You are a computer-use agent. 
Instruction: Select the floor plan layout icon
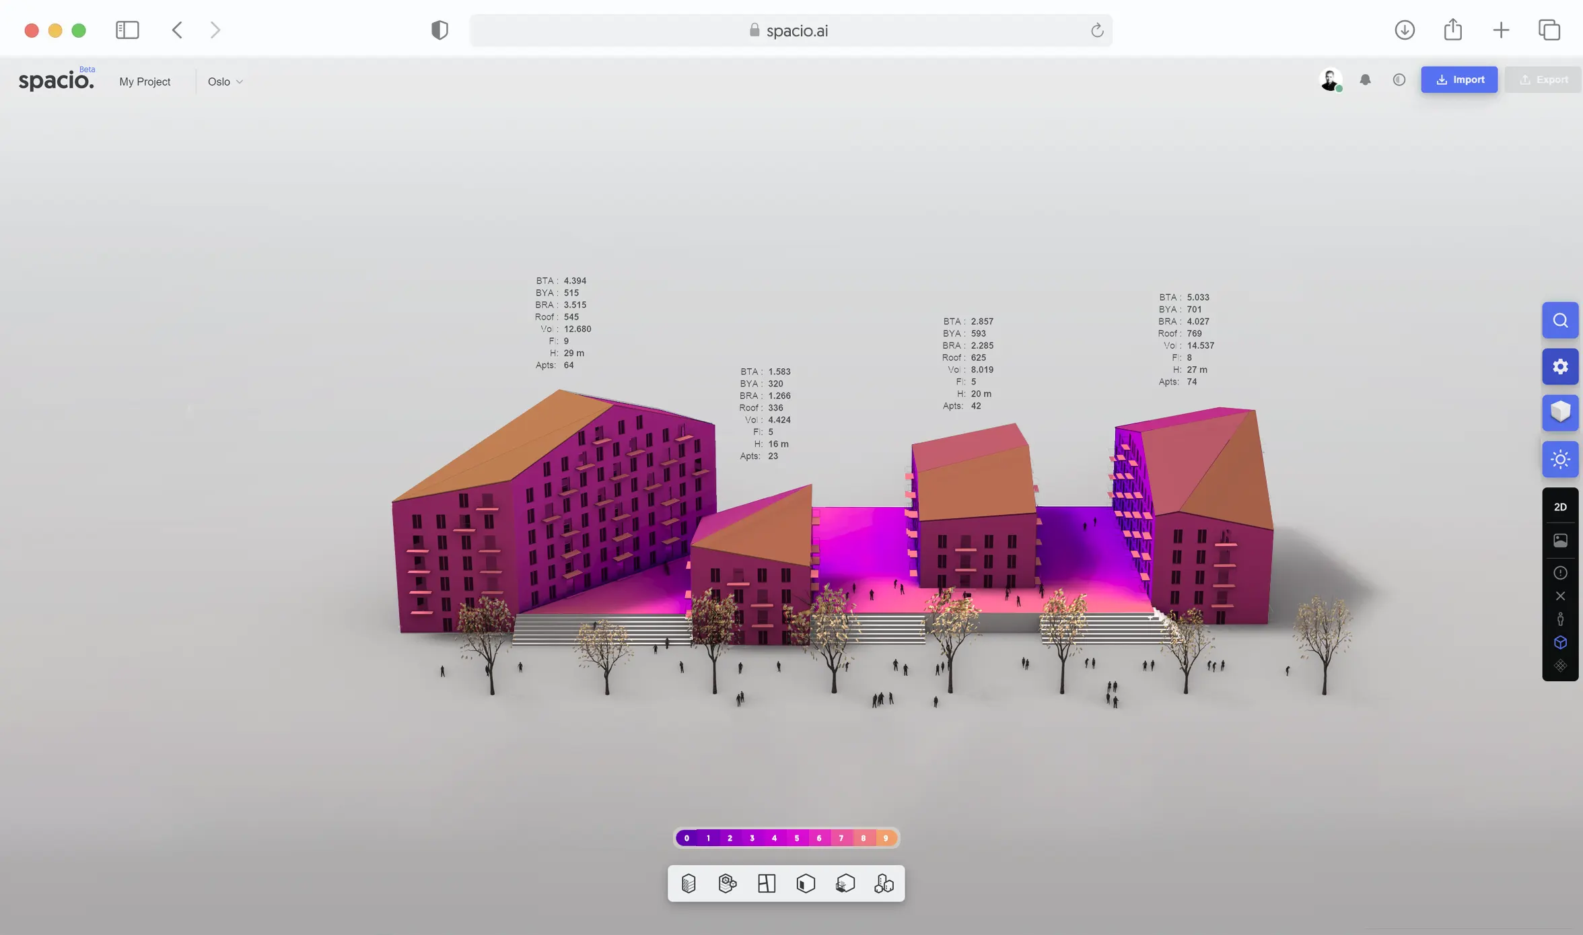[x=767, y=883]
